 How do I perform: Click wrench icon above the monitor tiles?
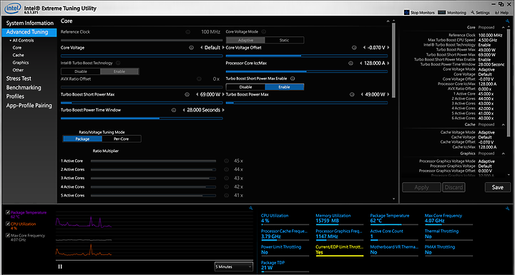tap(507, 209)
